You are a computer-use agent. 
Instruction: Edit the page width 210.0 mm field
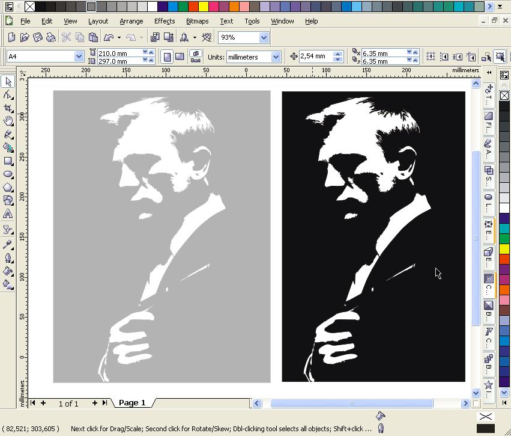click(x=119, y=53)
